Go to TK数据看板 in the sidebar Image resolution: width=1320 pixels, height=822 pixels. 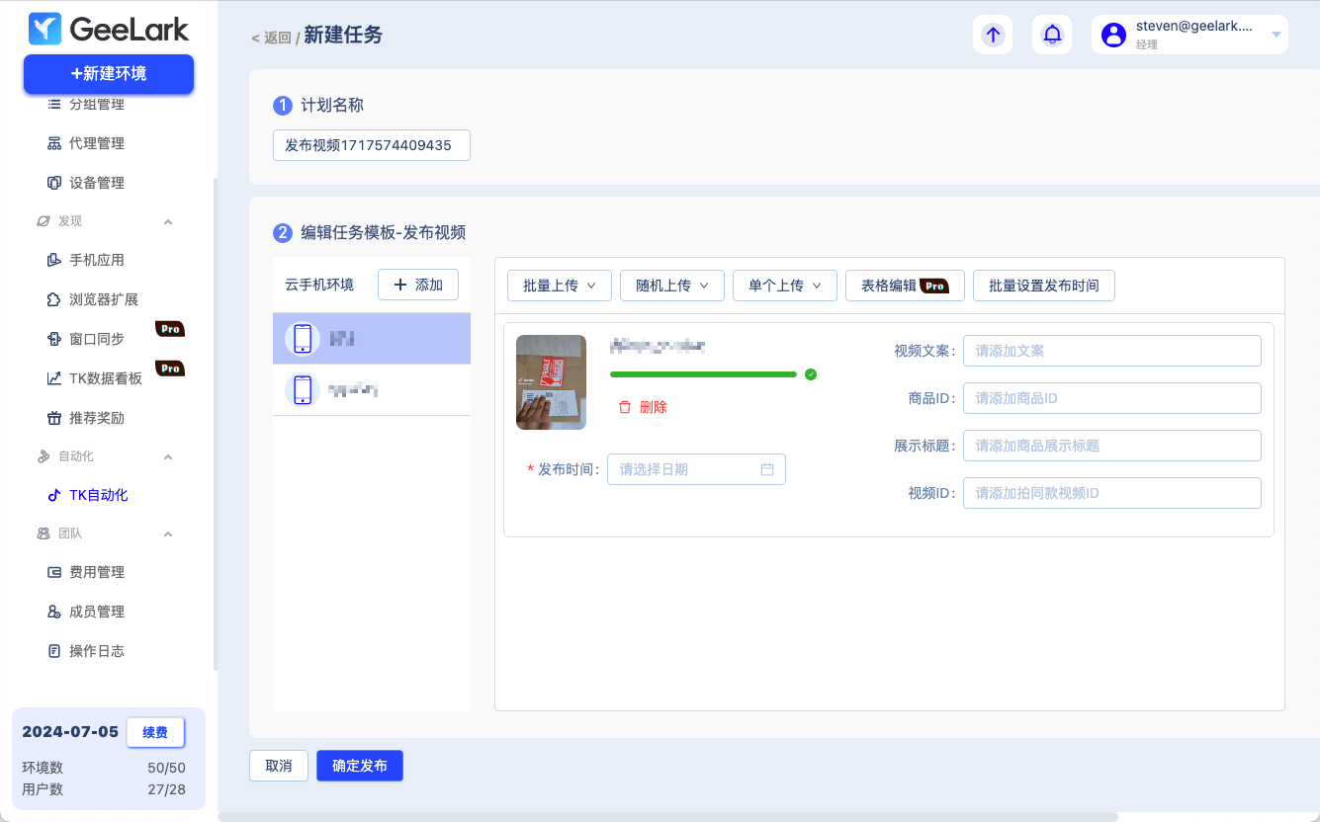pos(105,378)
